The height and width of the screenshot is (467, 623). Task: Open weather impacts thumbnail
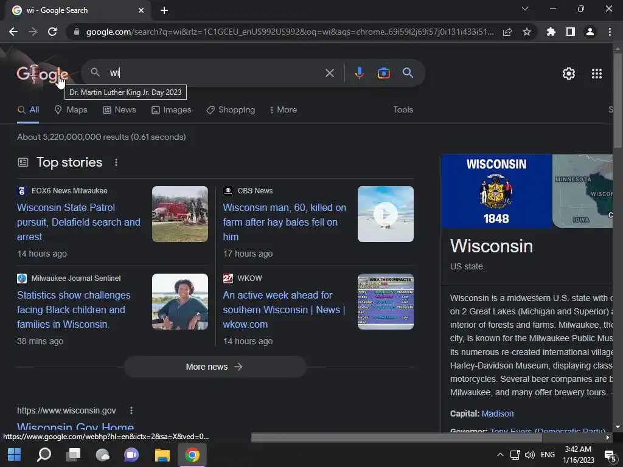pos(385,302)
